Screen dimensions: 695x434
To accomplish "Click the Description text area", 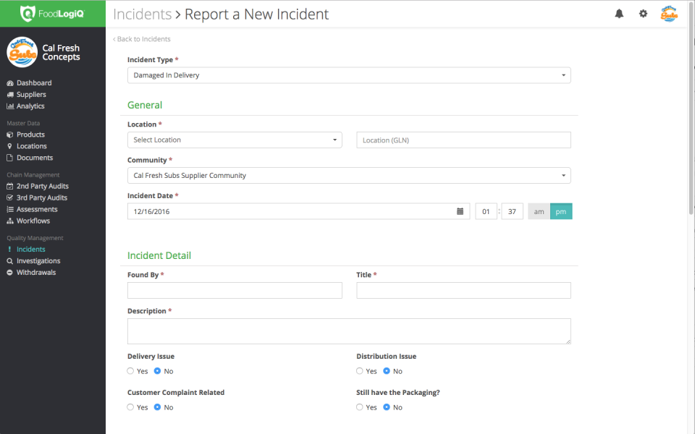I will [x=349, y=331].
